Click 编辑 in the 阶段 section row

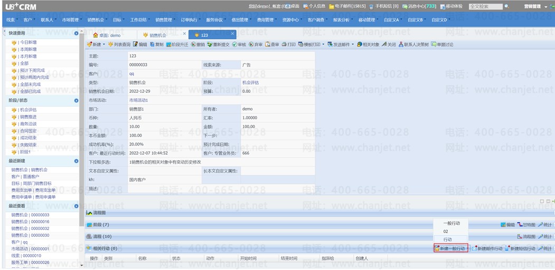pos(508,225)
